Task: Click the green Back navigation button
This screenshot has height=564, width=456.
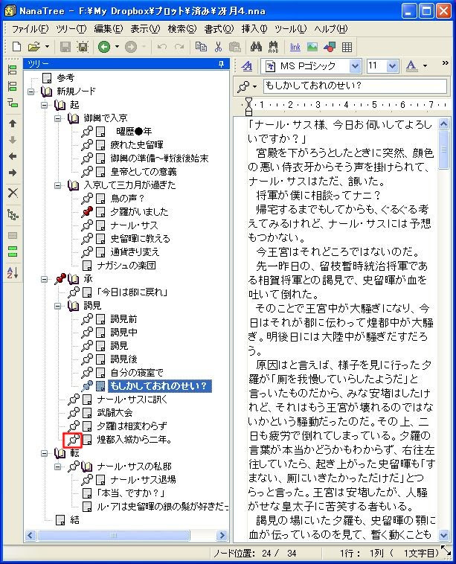Action: (104, 47)
